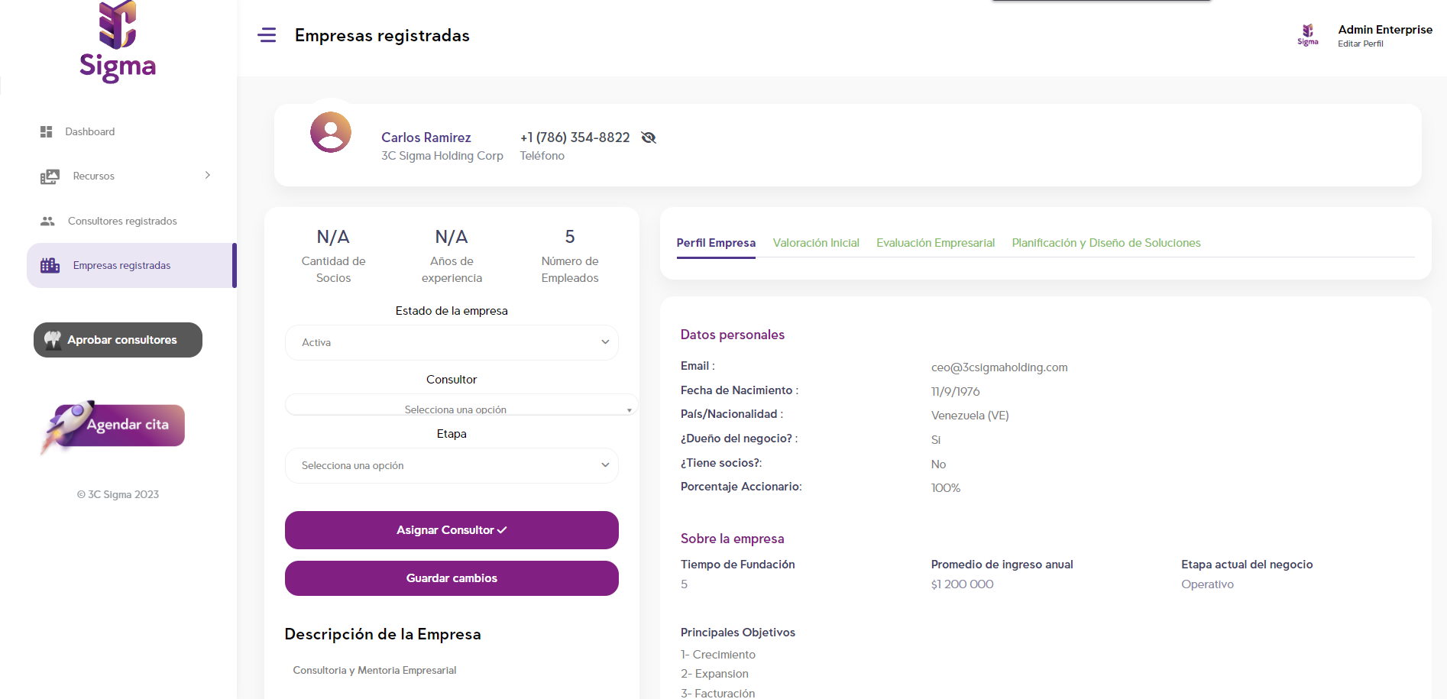The height and width of the screenshot is (699, 1447).
Task: Click the Sigma logo in sidebar
Action: tap(118, 42)
